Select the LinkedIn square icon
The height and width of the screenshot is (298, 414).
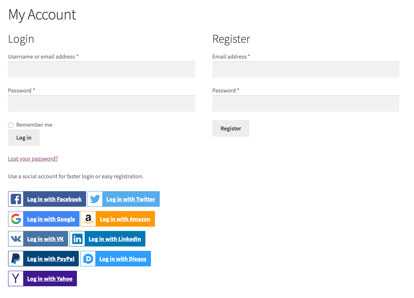point(77,239)
